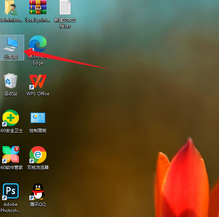This screenshot has width=219, height=217.
Task: Click the 控制面板 label text
Action: (x=38, y=130)
